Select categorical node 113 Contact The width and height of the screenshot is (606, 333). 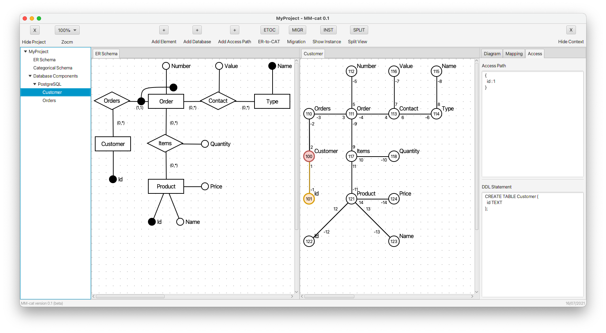pyautogui.click(x=394, y=114)
